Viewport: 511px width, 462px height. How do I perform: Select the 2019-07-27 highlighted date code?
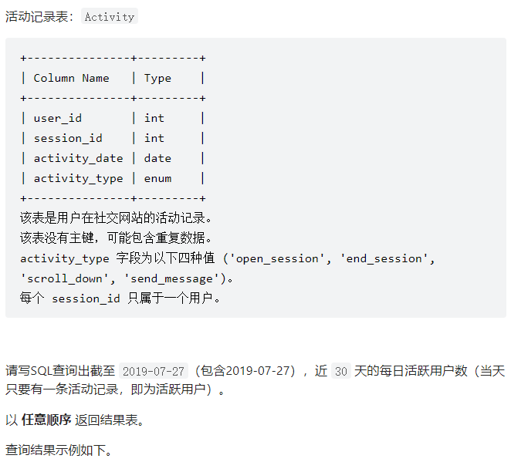pyautogui.click(x=154, y=371)
